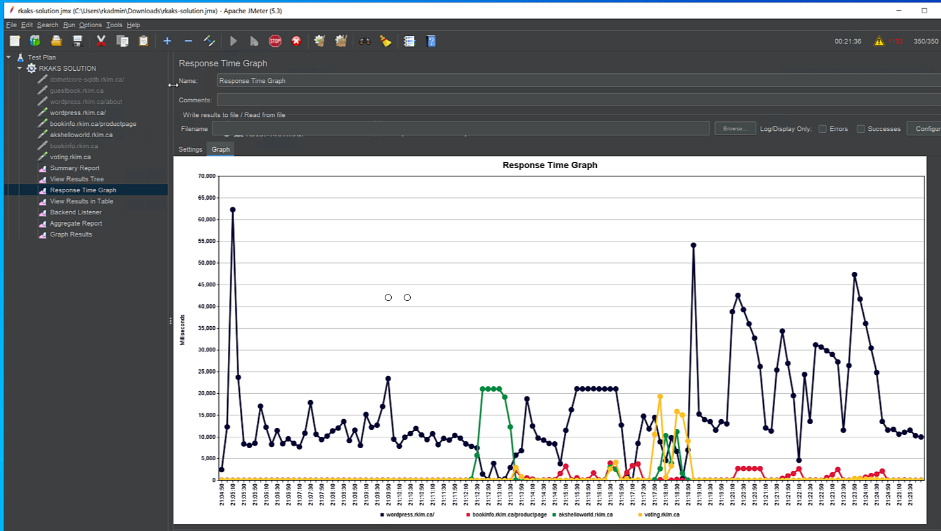Click the Cut scissors icon
Screen dimensions: 941x531
point(101,41)
